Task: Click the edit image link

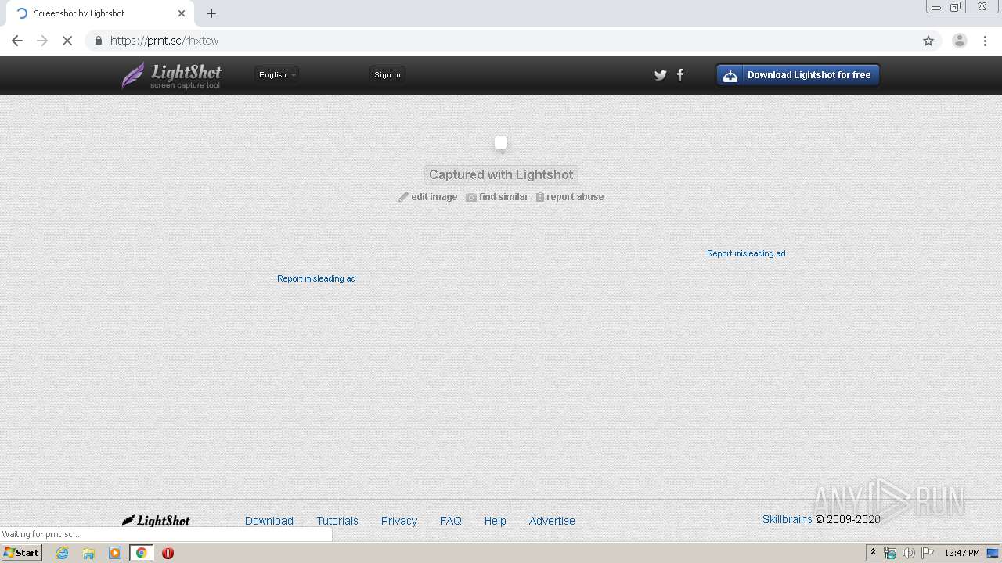Action: click(x=428, y=197)
